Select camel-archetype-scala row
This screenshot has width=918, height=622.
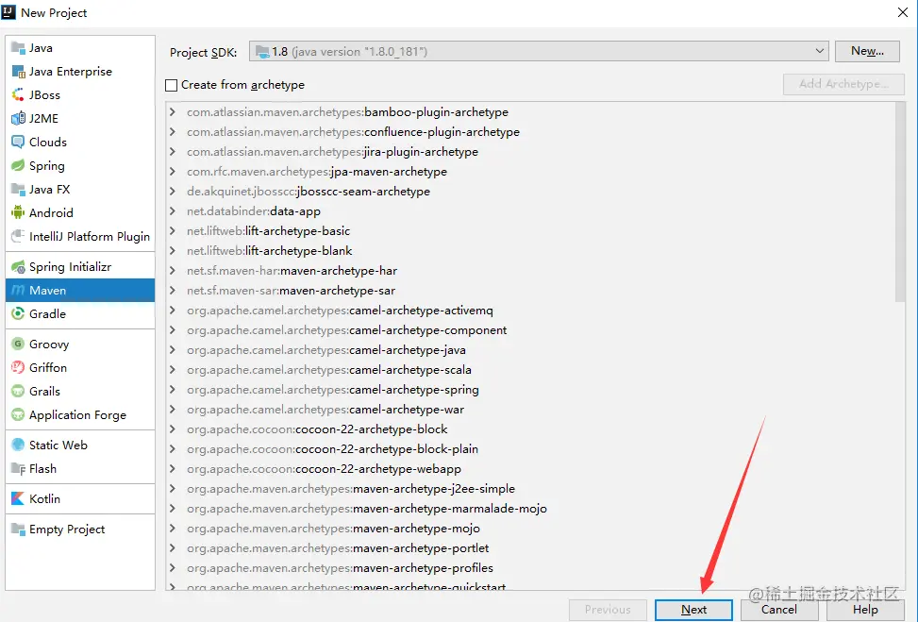[530, 370]
